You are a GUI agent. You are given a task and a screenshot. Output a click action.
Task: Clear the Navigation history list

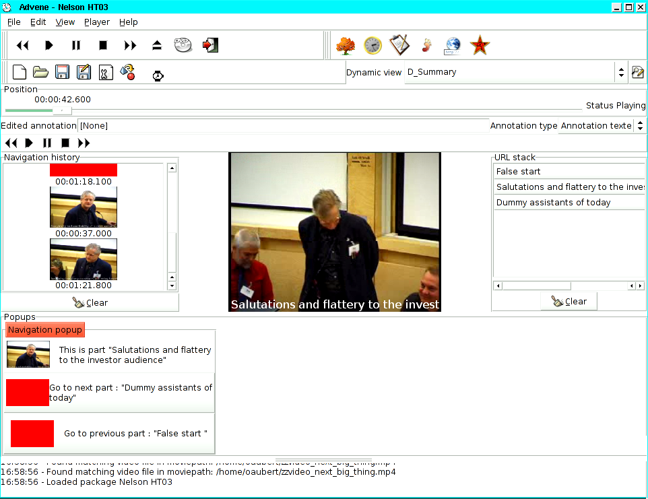[90, 302]
